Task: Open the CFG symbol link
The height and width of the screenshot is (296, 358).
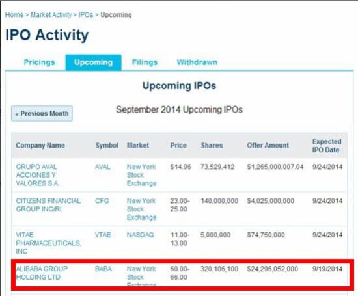Action: point(102,201)
